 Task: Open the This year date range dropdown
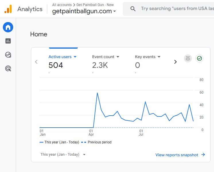pyautogui.click(x=63, y=155)
